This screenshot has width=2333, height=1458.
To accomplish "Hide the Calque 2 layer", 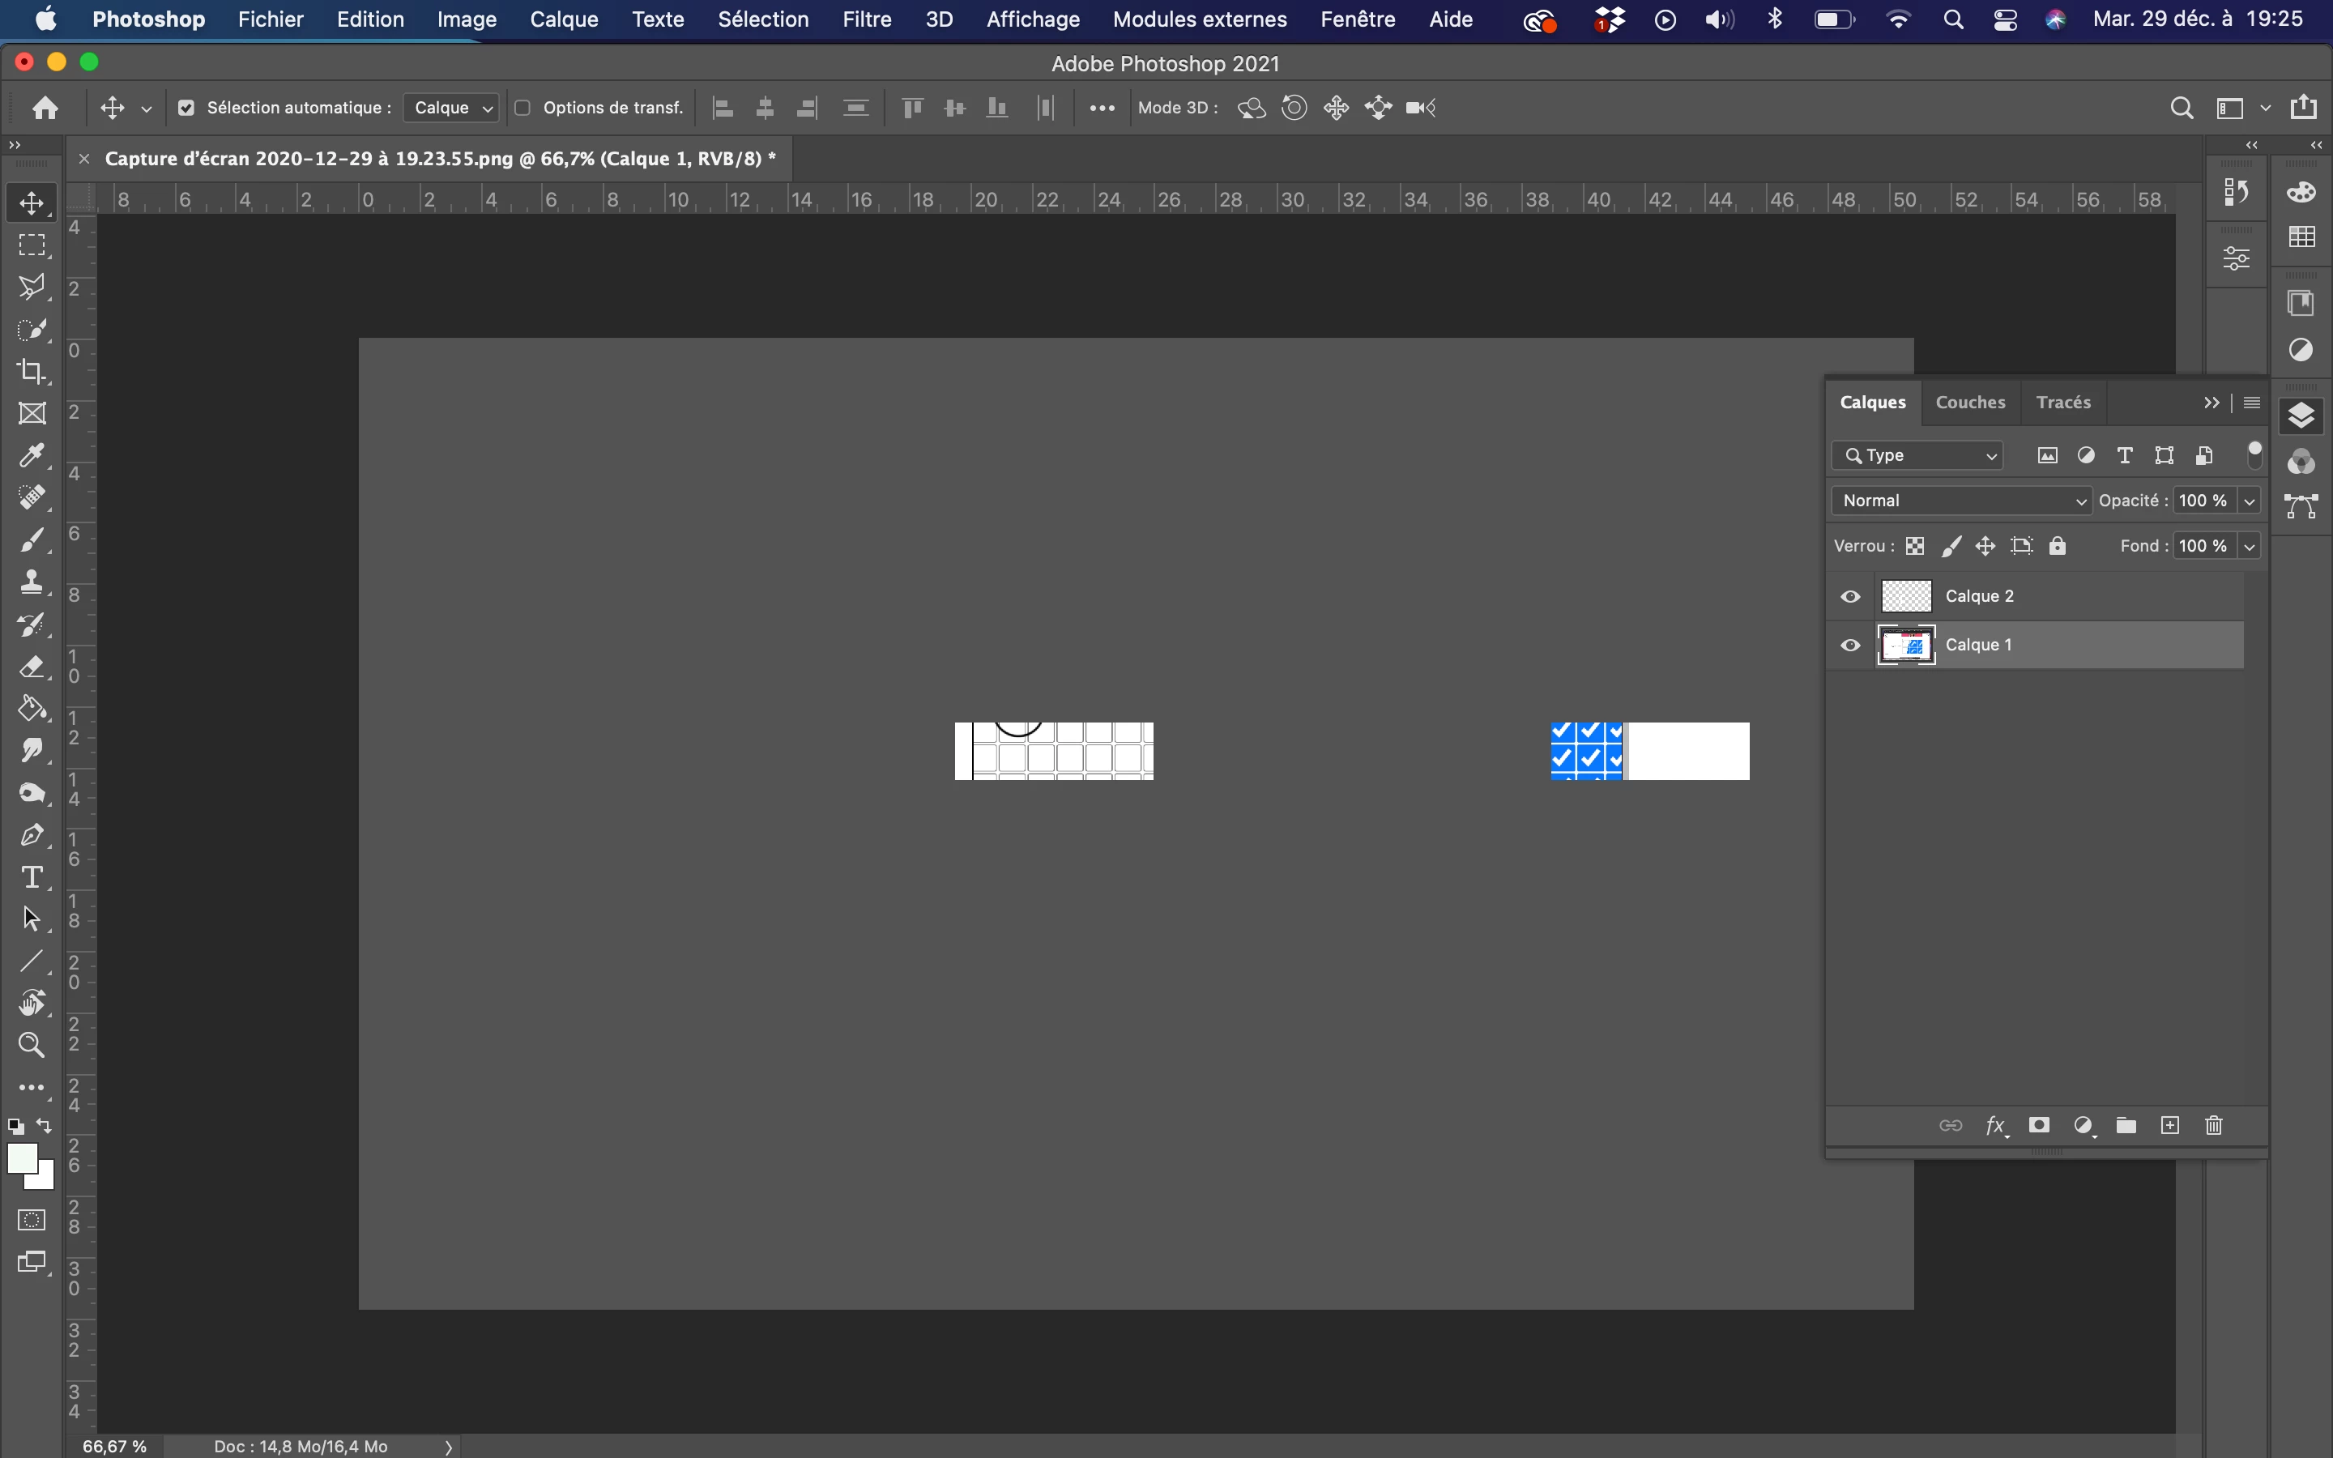I will tap(1850, 596).
